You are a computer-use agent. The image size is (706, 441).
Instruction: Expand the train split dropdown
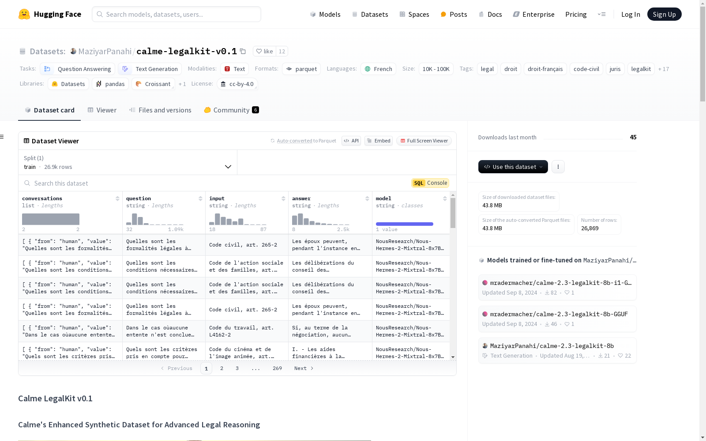click(x=128, y=162)
